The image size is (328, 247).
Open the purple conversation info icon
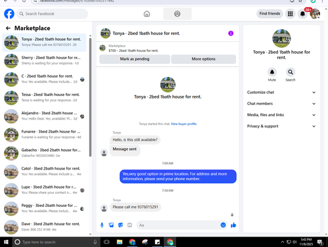(x=231, y=34)
